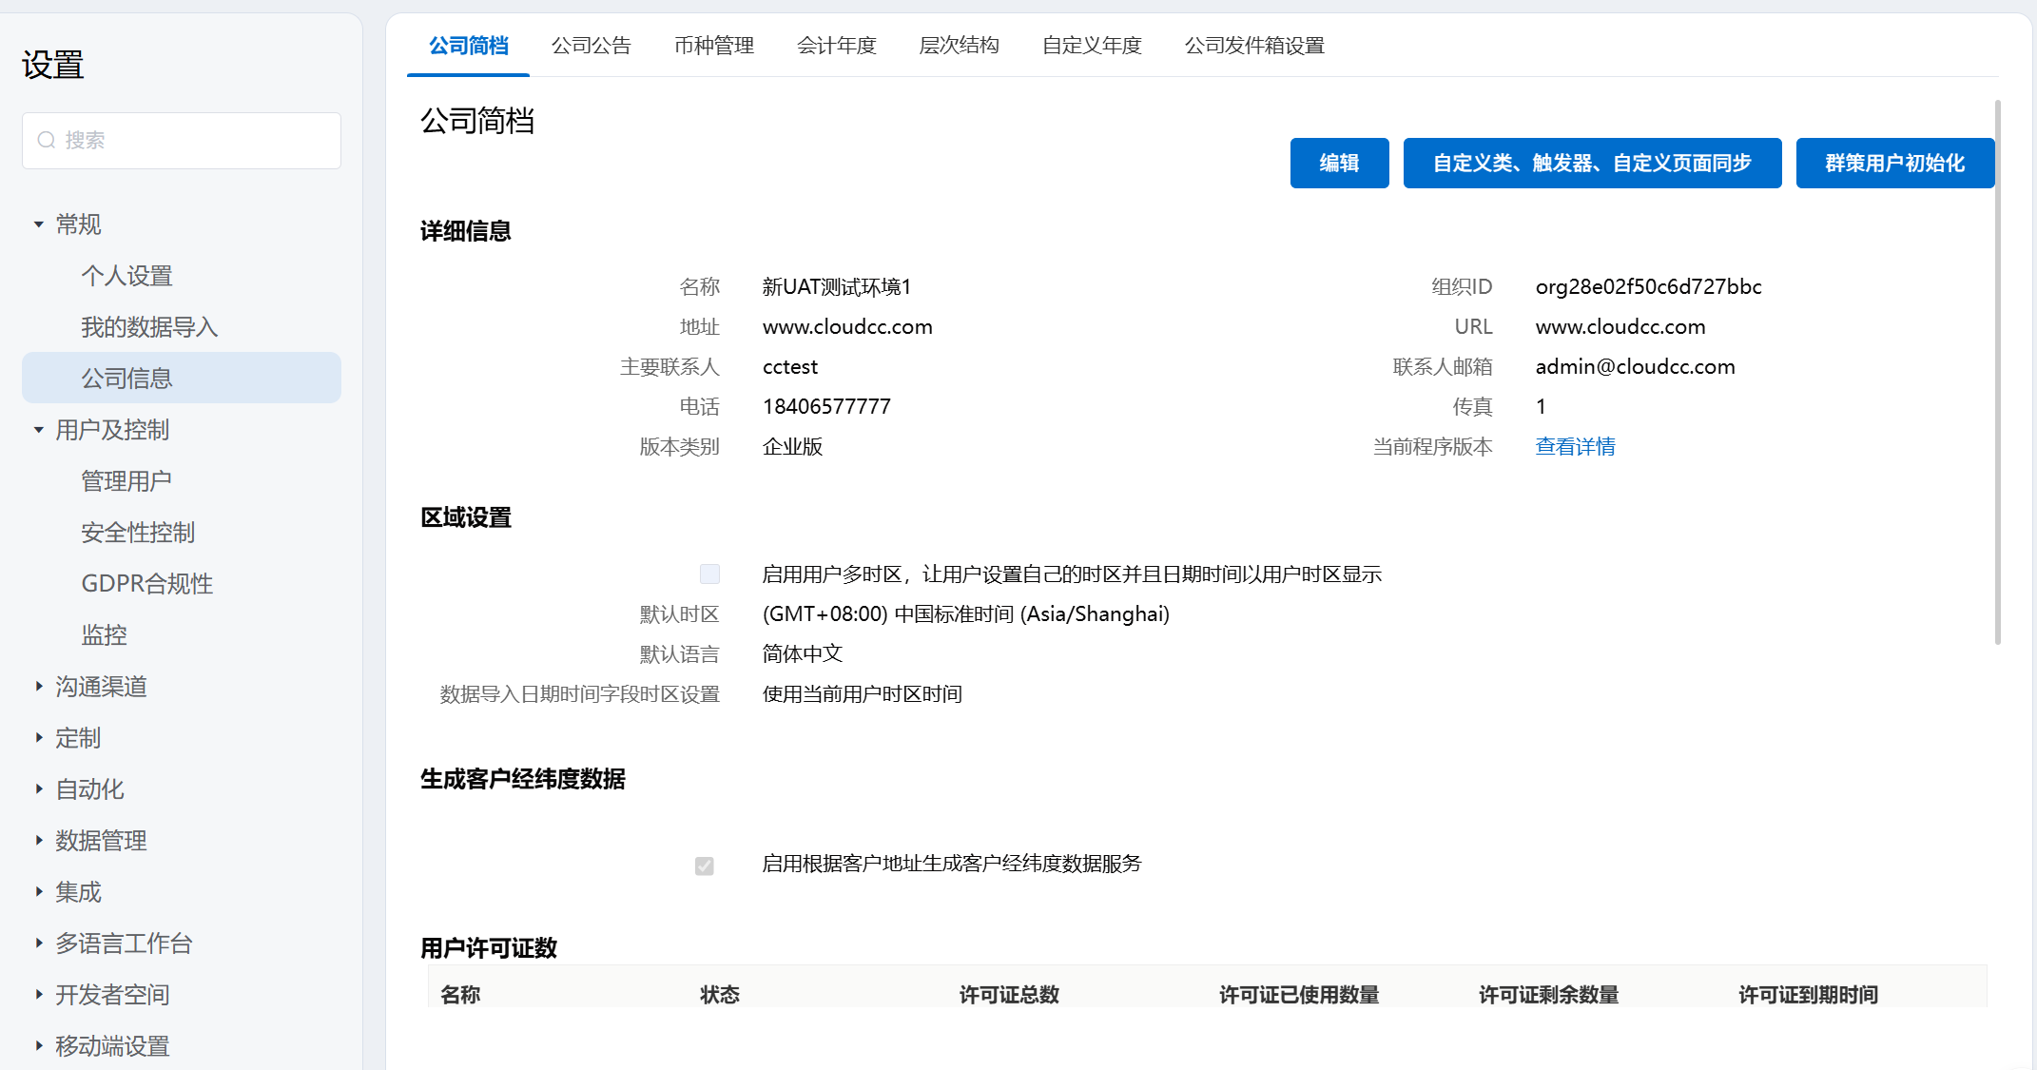Click the 群策用户初始化 button
The height and width of the screenshot is (1070, 2037).
tap(1894, 164)
